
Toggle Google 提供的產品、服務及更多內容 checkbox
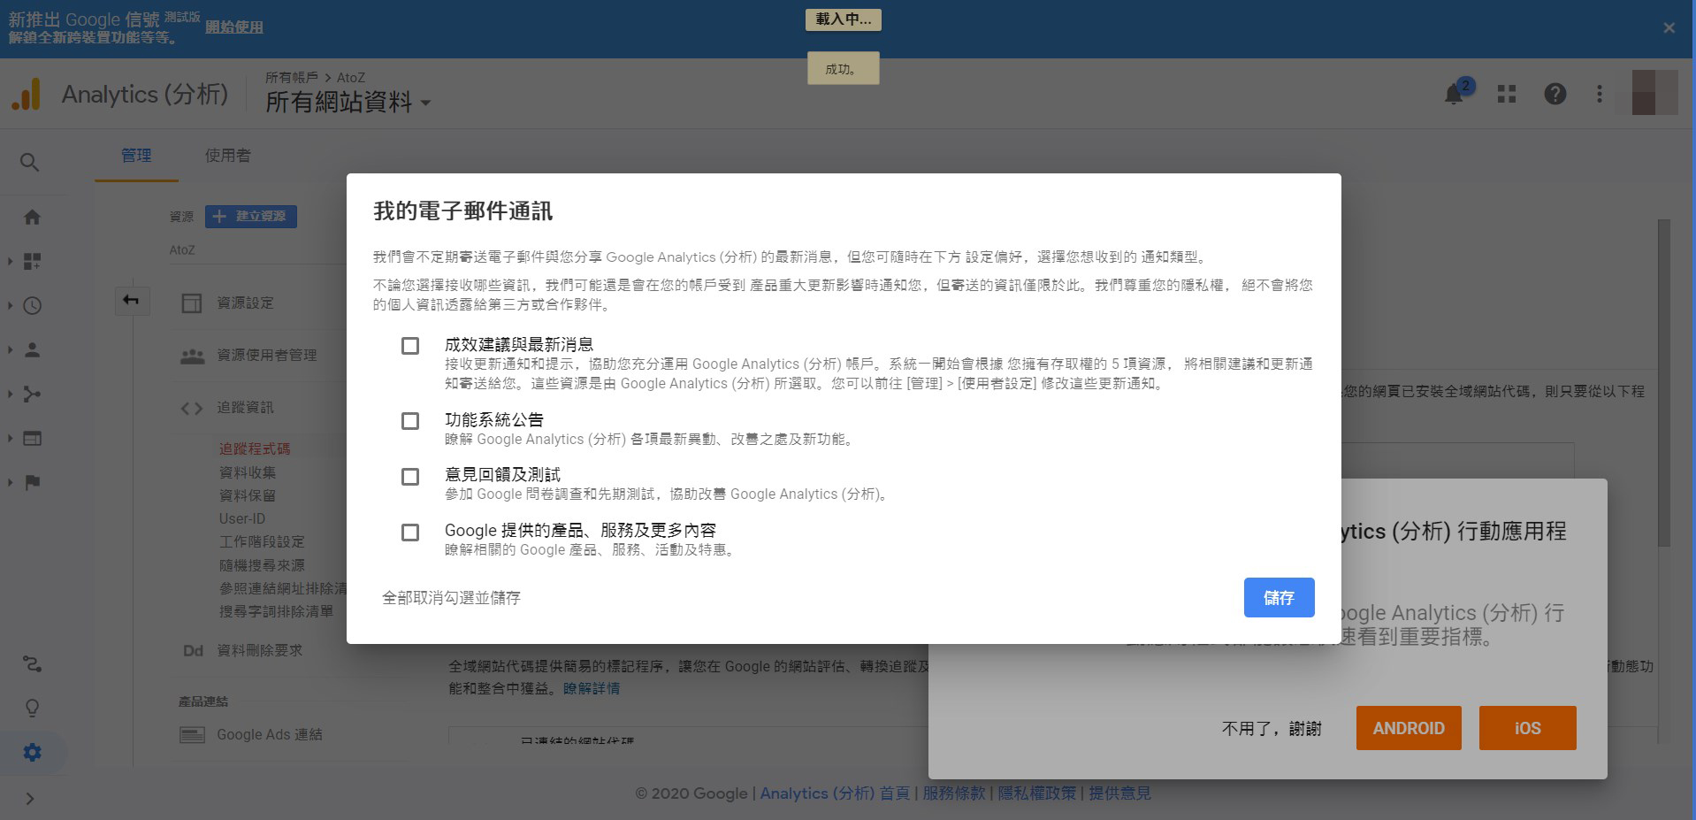(x=410, y=533)
